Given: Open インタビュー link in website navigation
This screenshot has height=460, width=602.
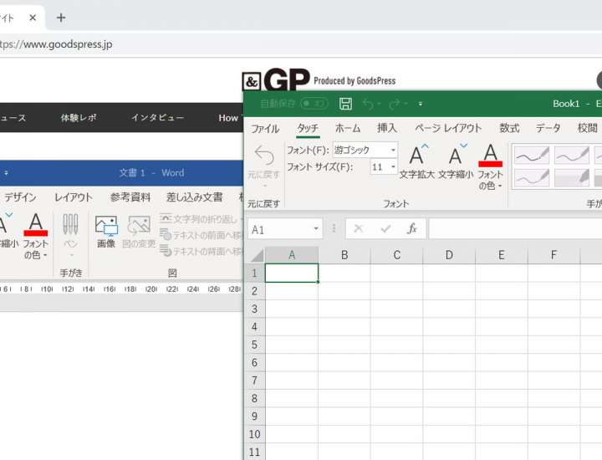Looking at the screenshot, I should [x=157, y=118].
